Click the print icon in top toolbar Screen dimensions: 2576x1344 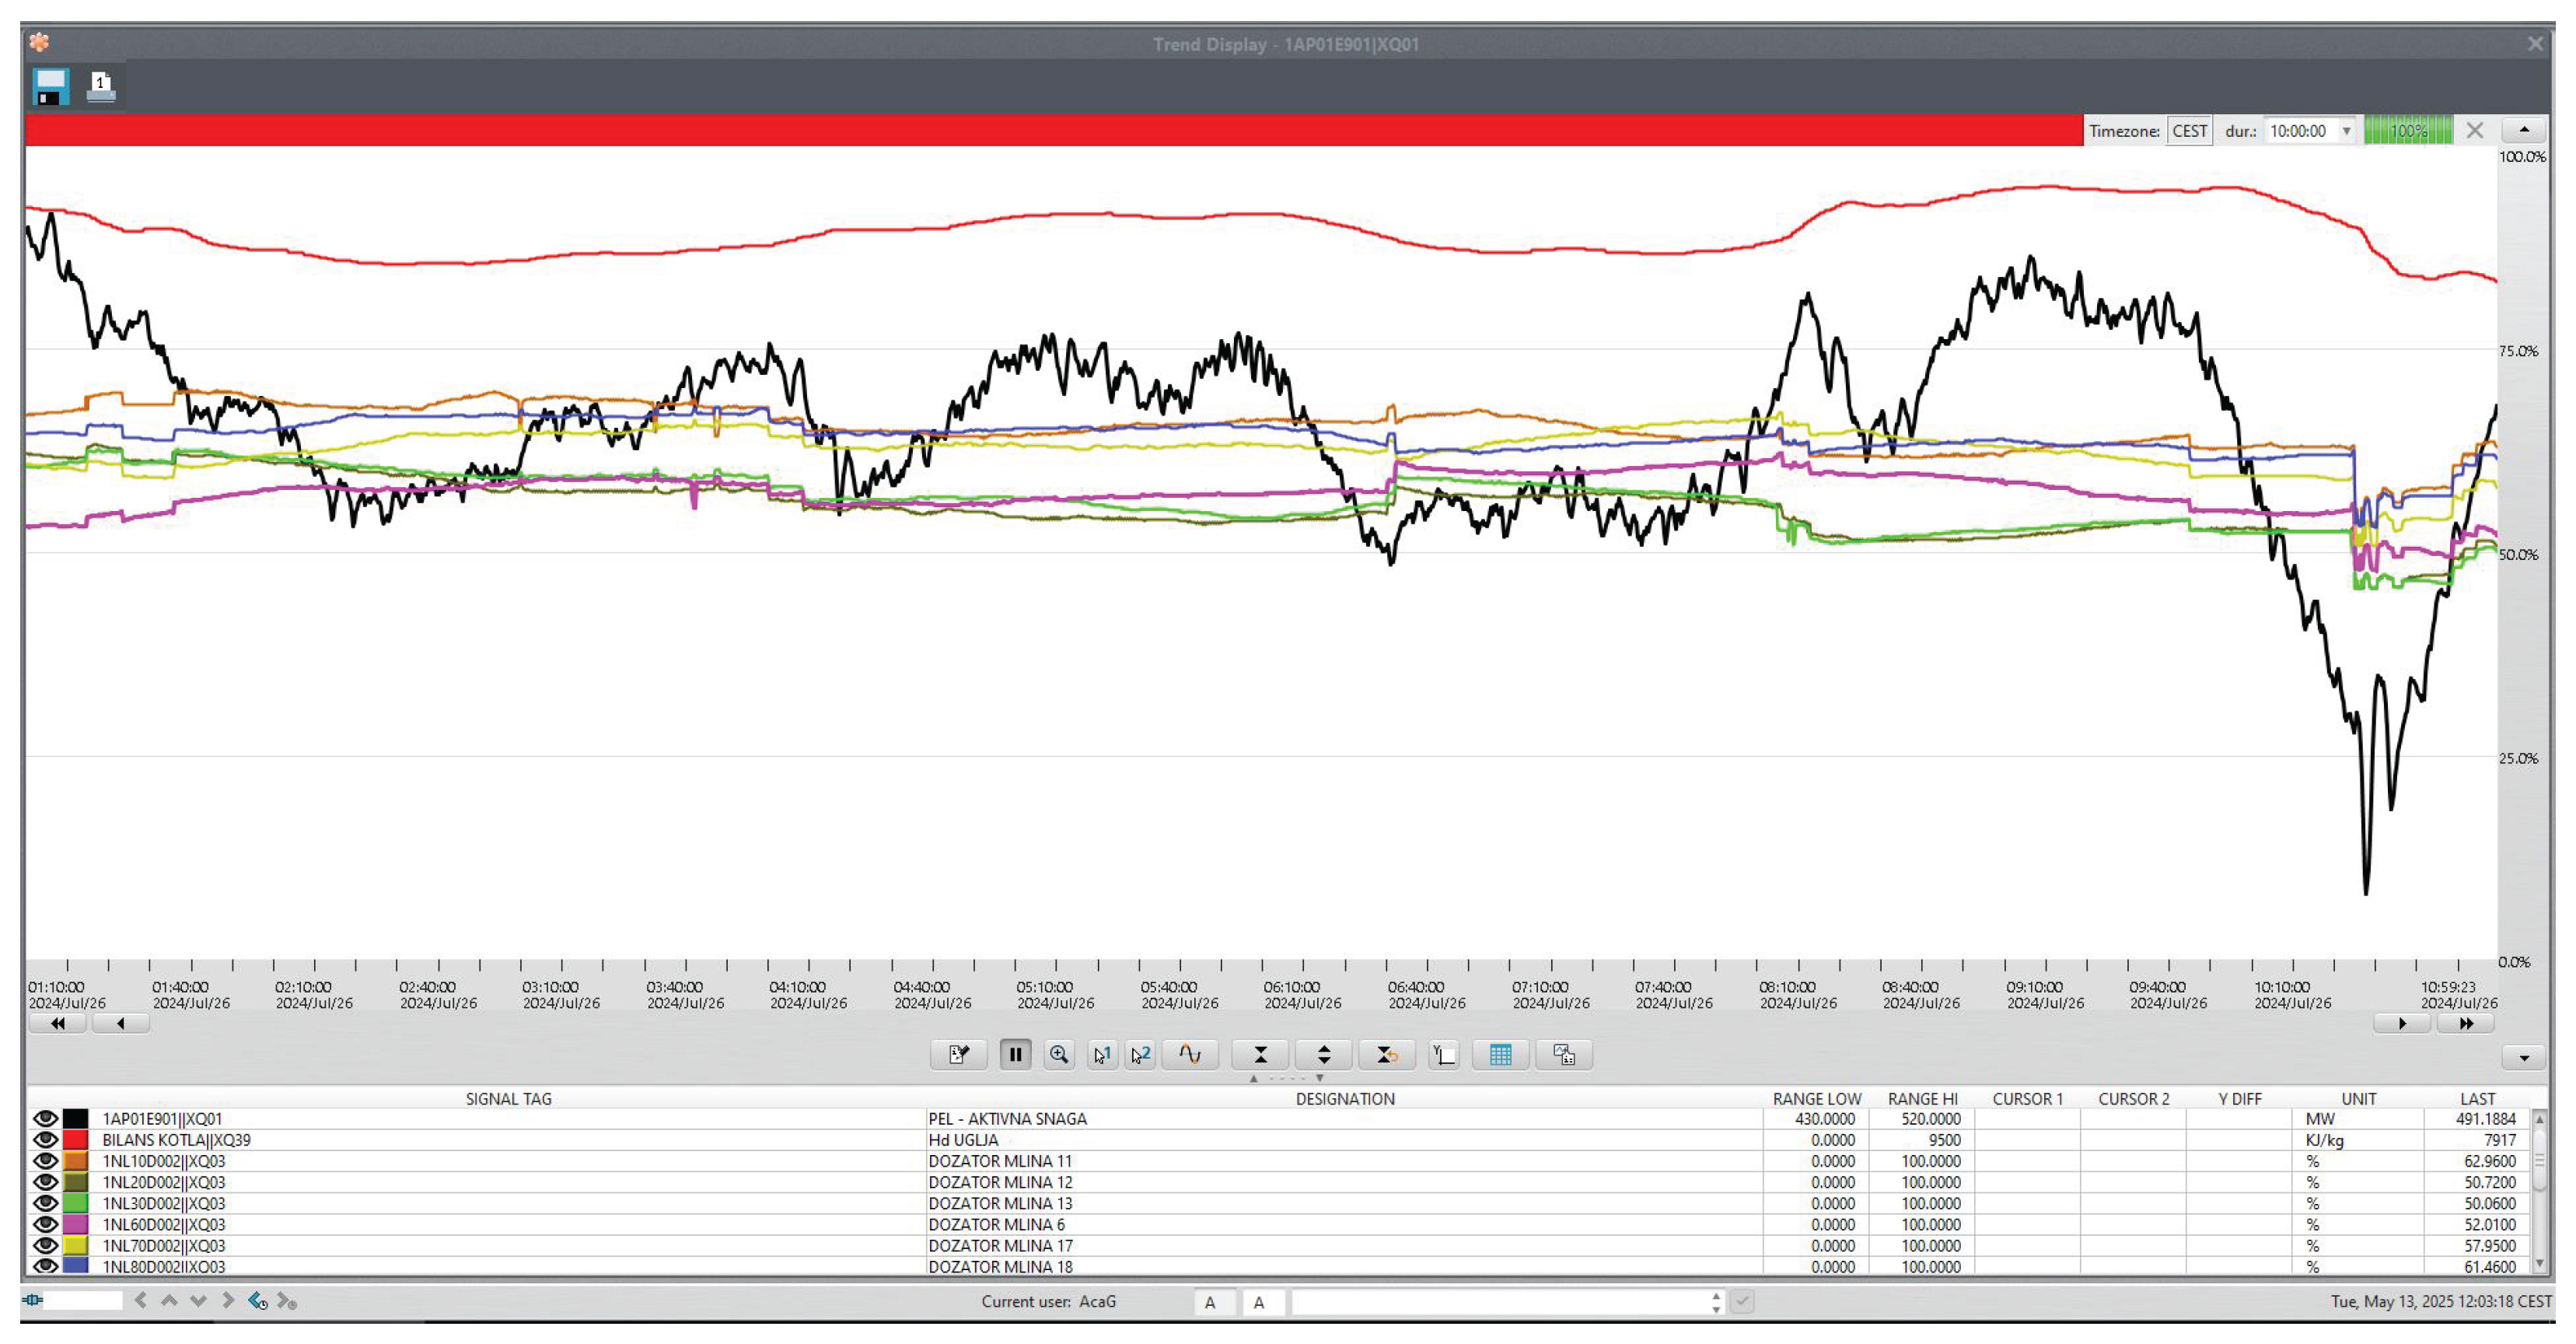[x=101, y=87]
